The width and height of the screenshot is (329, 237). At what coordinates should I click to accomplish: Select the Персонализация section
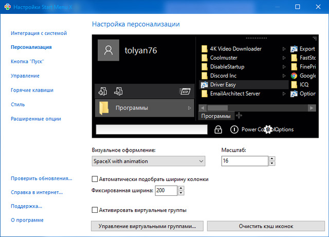[x=31, y=47]
